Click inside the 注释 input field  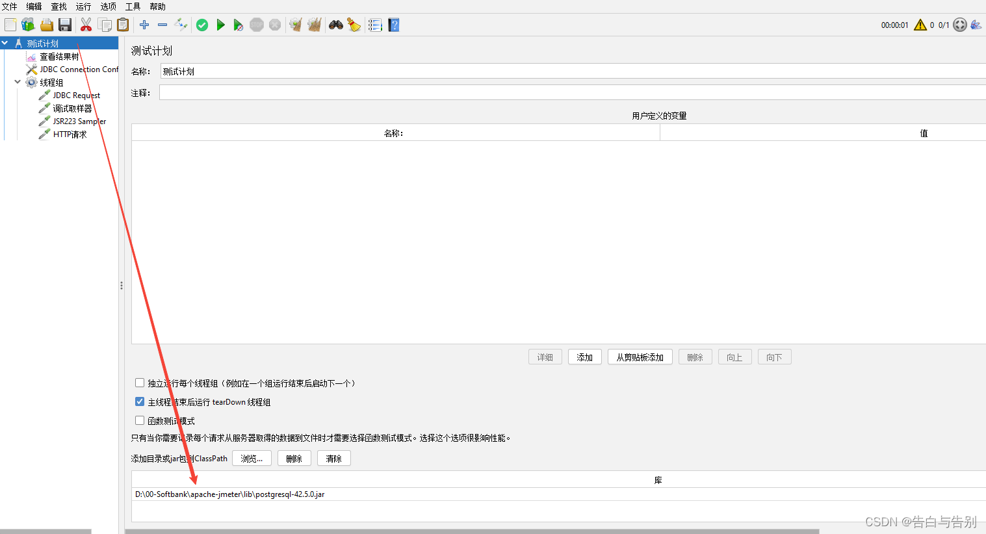tap(390, 92)
